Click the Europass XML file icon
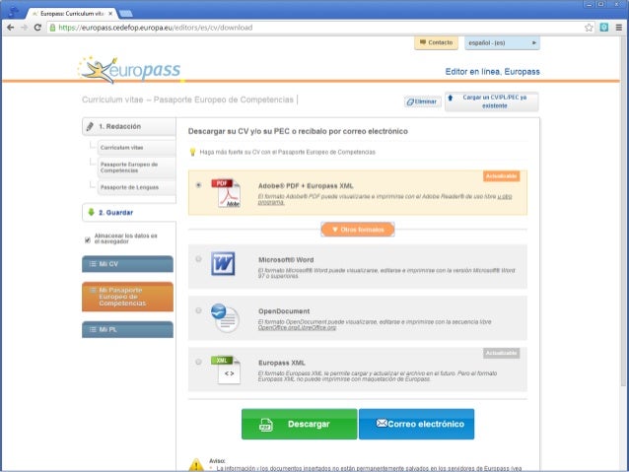The width and height of the screenshot is (629, 472). click(226, 370)
